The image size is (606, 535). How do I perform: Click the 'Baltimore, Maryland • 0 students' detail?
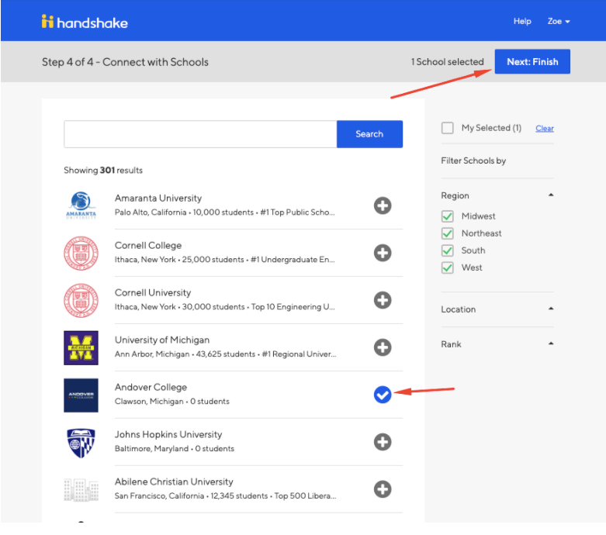click(175, 448)
